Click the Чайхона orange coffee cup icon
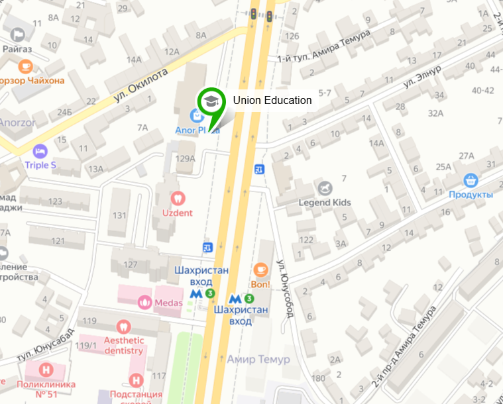 click(x=26, y=67)
